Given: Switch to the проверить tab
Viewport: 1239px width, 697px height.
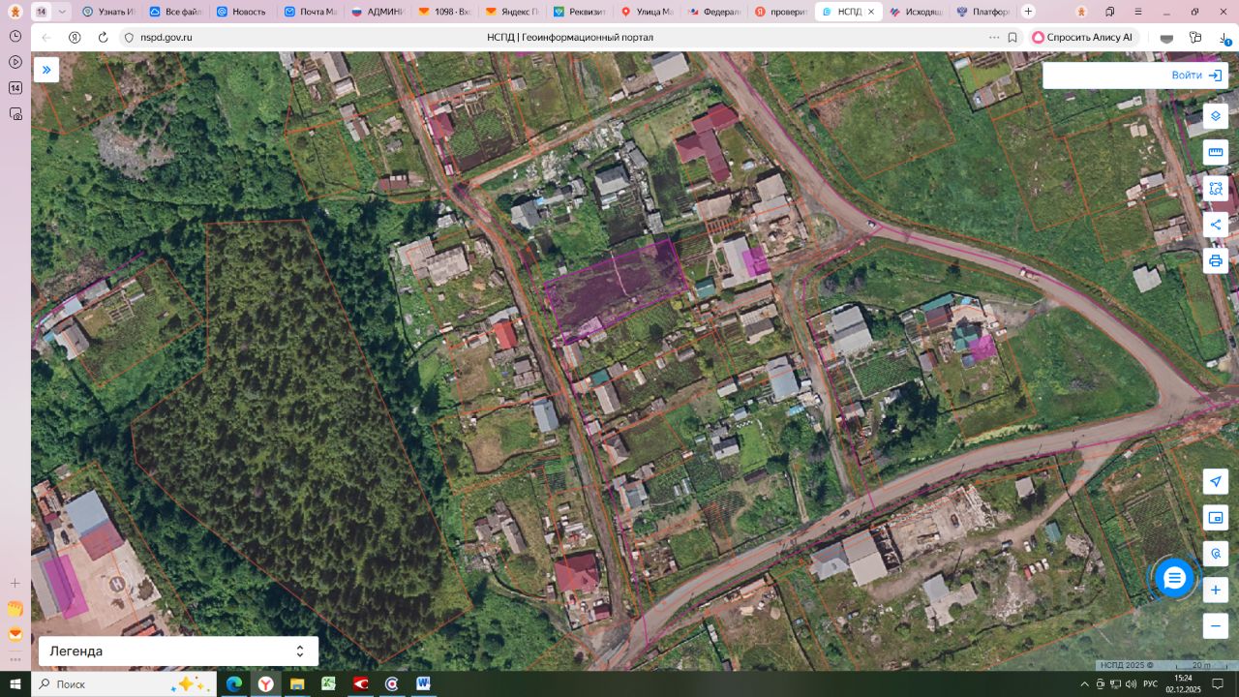Looking at the screenshot, I should click(780, 12).
